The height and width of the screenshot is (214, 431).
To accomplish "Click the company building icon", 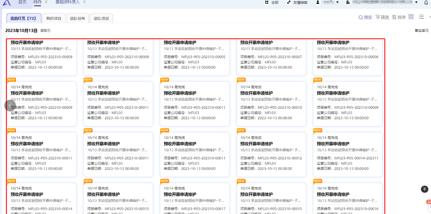I will click(348, 2).
